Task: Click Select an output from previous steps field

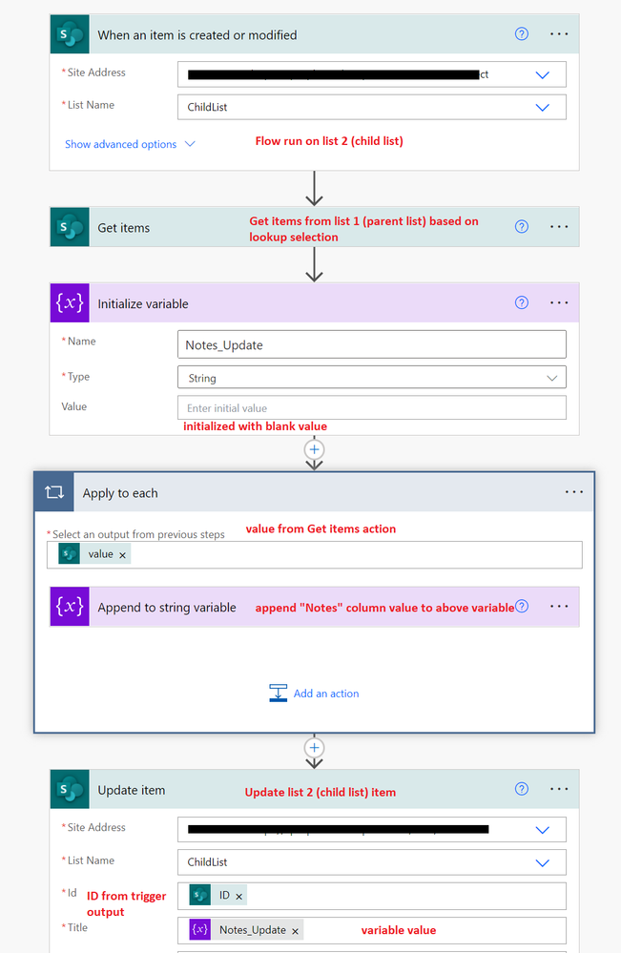Action: point(315,555)
